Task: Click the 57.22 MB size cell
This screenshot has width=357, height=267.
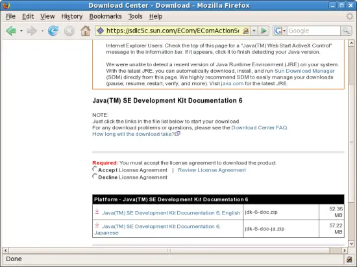Action: [x=332, y=229]
